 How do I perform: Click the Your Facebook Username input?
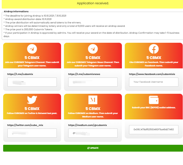click(x=154, y=82)
